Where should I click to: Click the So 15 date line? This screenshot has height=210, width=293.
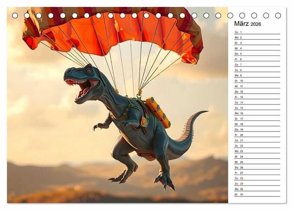coord(257,108)
